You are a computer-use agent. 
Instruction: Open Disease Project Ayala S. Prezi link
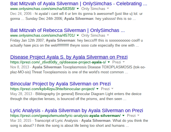point(69,57)
